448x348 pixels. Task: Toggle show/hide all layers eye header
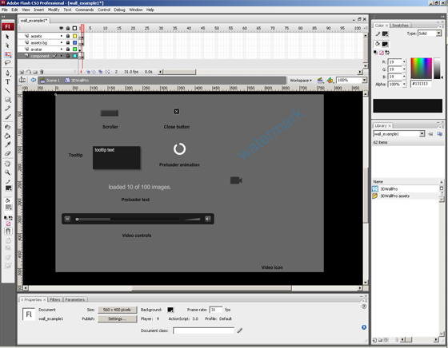pyautogui.click(x=61, y=28)
